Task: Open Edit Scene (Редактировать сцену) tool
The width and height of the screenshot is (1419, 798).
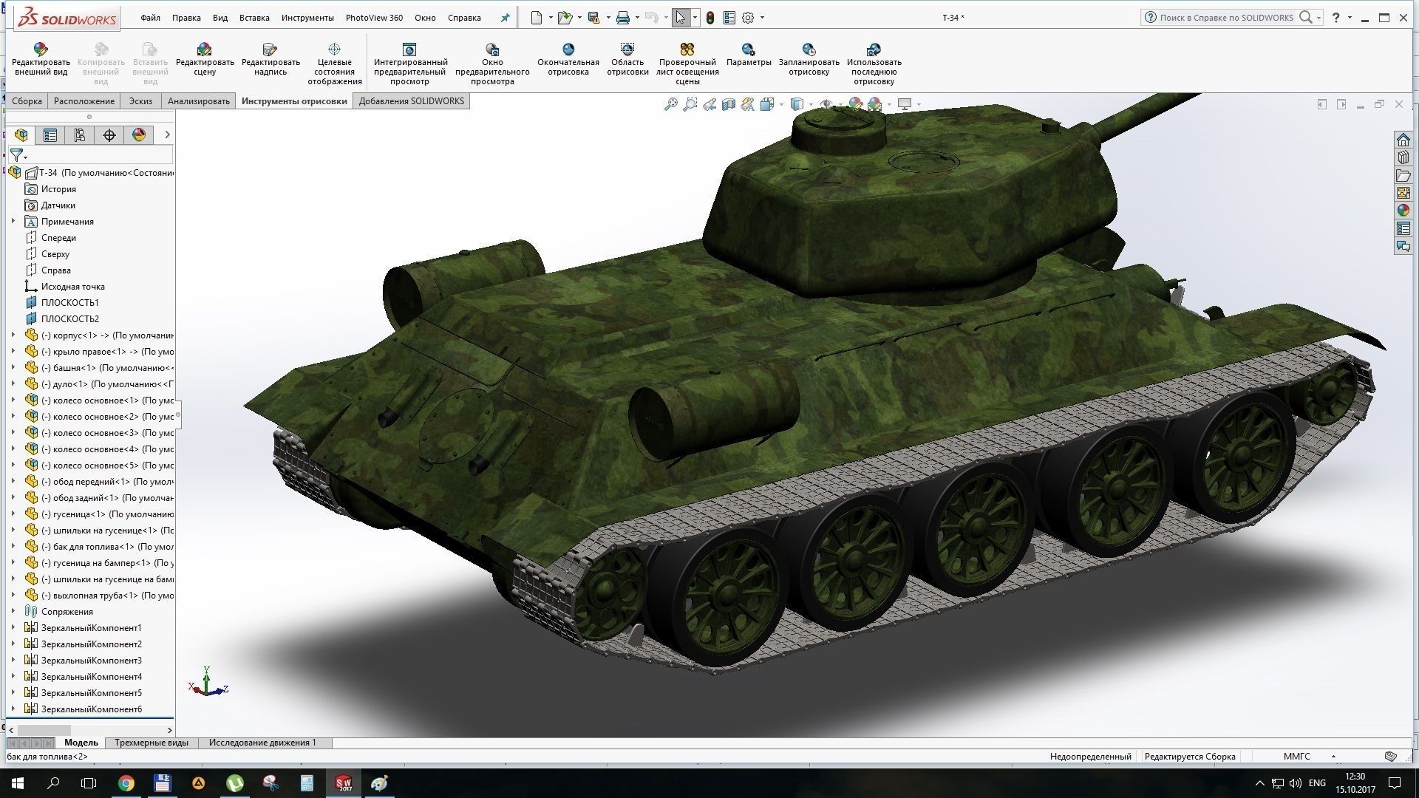Action: point(205,59)
